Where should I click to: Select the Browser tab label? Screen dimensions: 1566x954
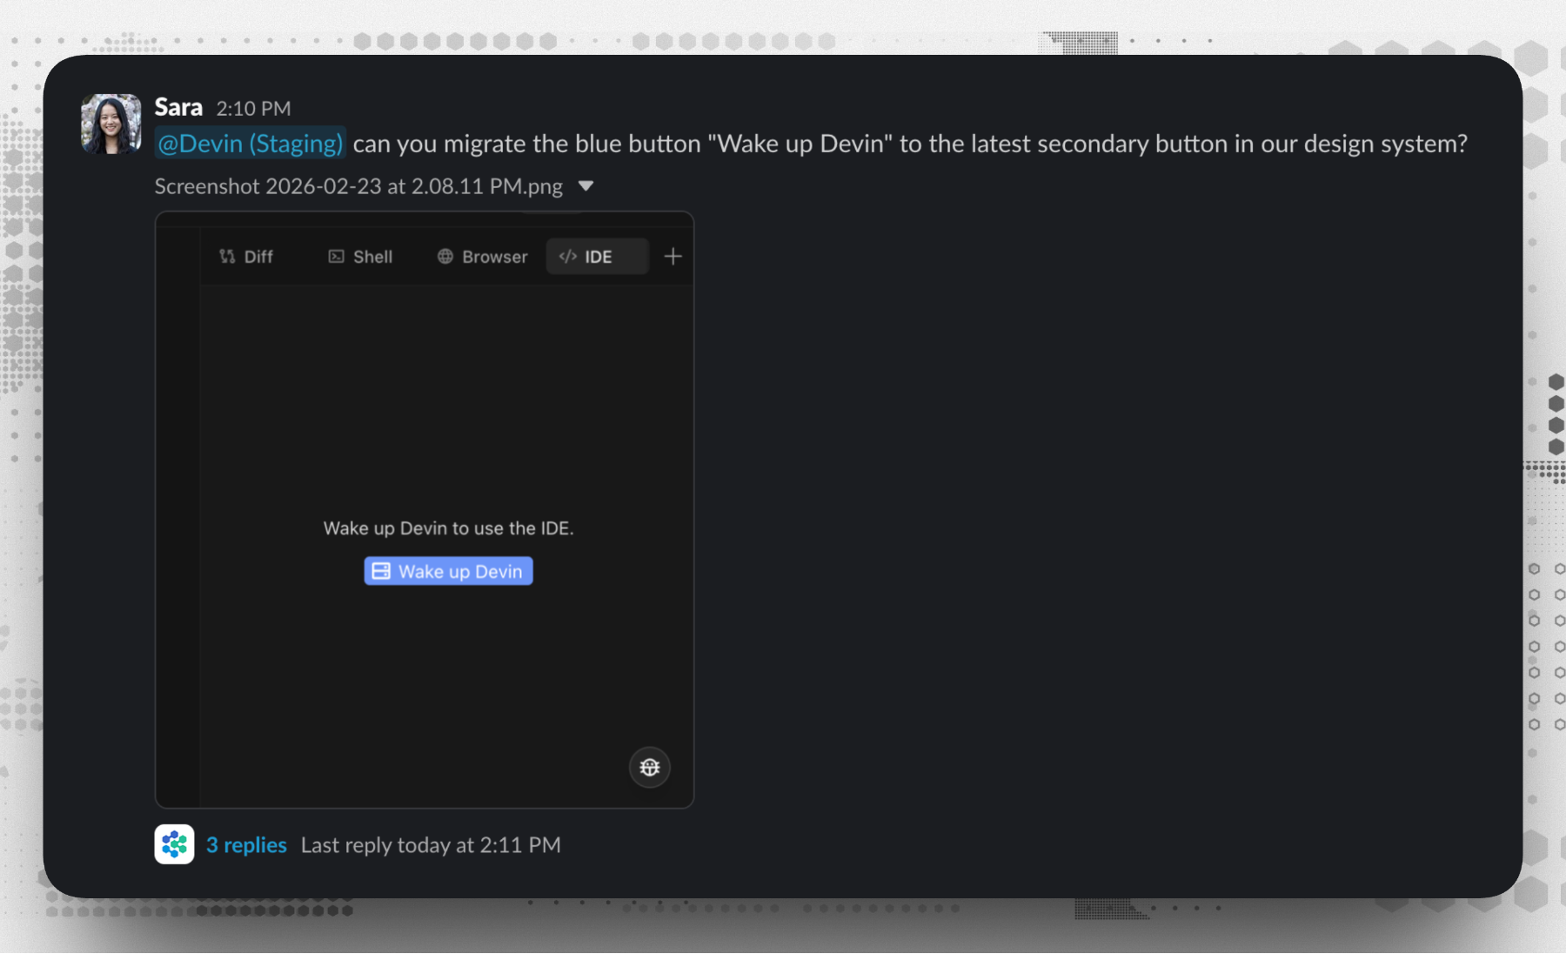pos(494,257)
